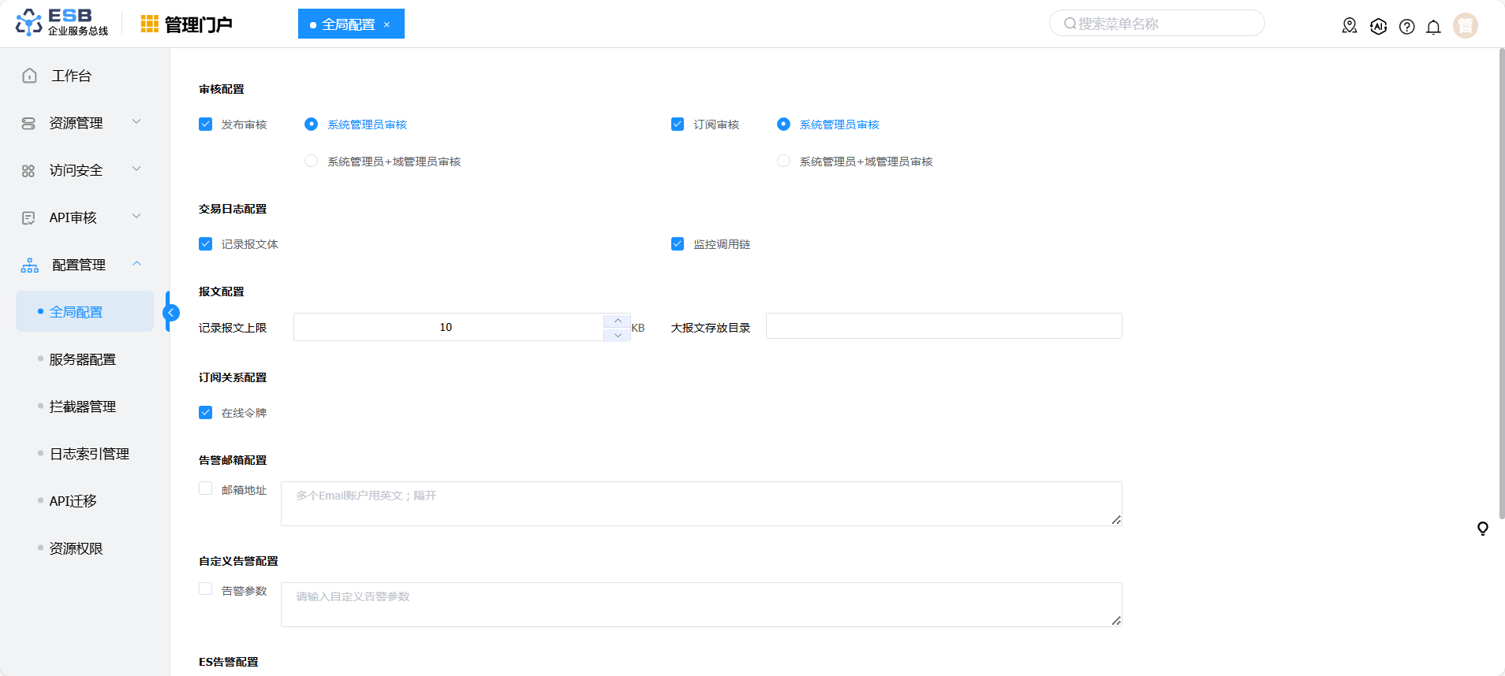Close the 全局配置 tab
The height and width of the screenshot is (676, 1505).
pyautogui.click(x=387, y=24)
